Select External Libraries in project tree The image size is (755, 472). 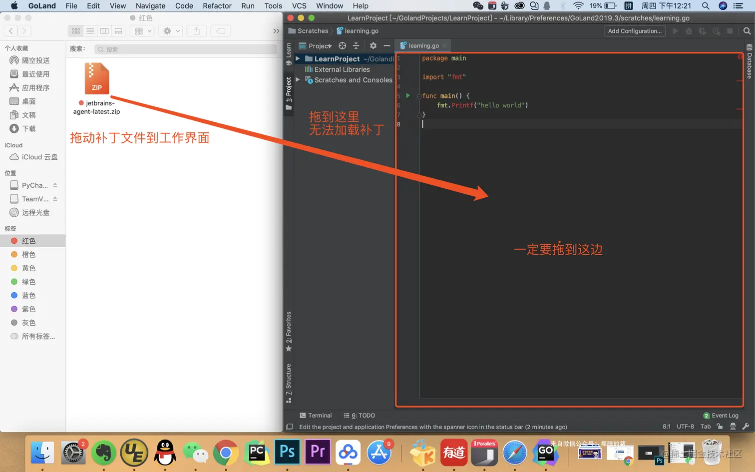pyautogui.click(x=338, y=69)
